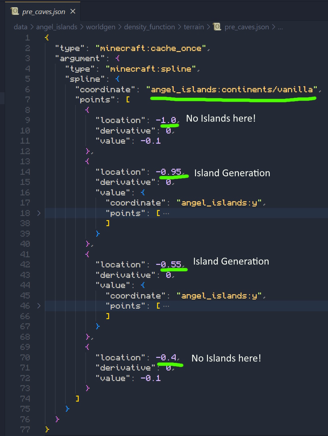Click the folded '…' placeholder on line 46
The width and height of the screenshot is (328, 436).
(166, 306)
